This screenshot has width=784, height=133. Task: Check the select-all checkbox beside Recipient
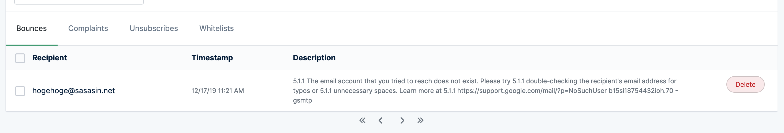20,58
